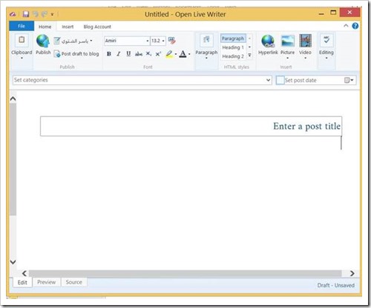Toggle Bold formatting
This screenshot has width=371, height=308.
109,54
